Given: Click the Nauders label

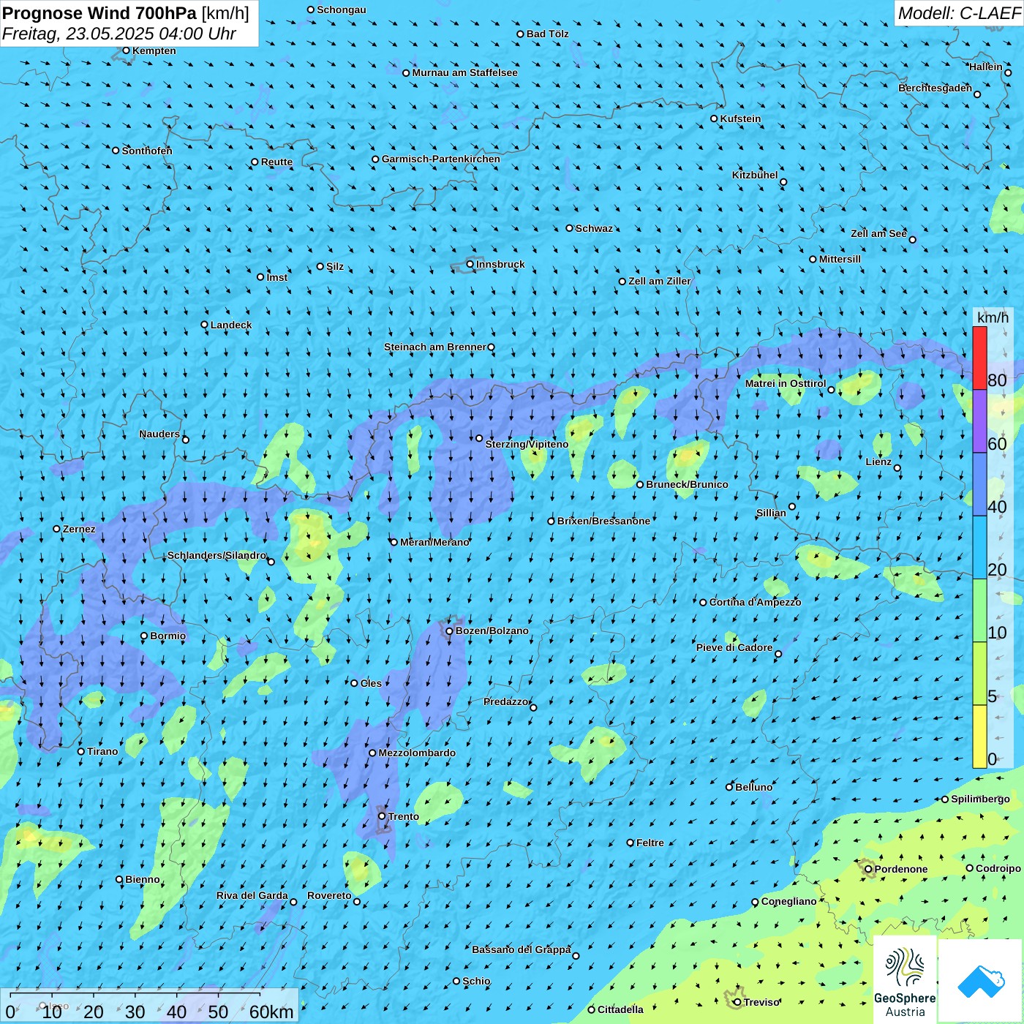Looking at the screenshot, I should click(x=159, y=434).
